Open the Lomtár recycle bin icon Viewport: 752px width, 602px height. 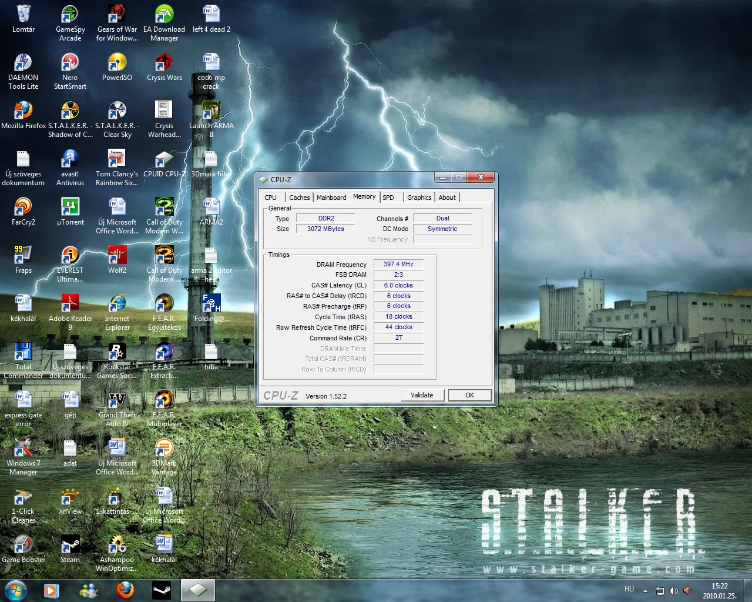pyautogui.click(x=23, y=19)
